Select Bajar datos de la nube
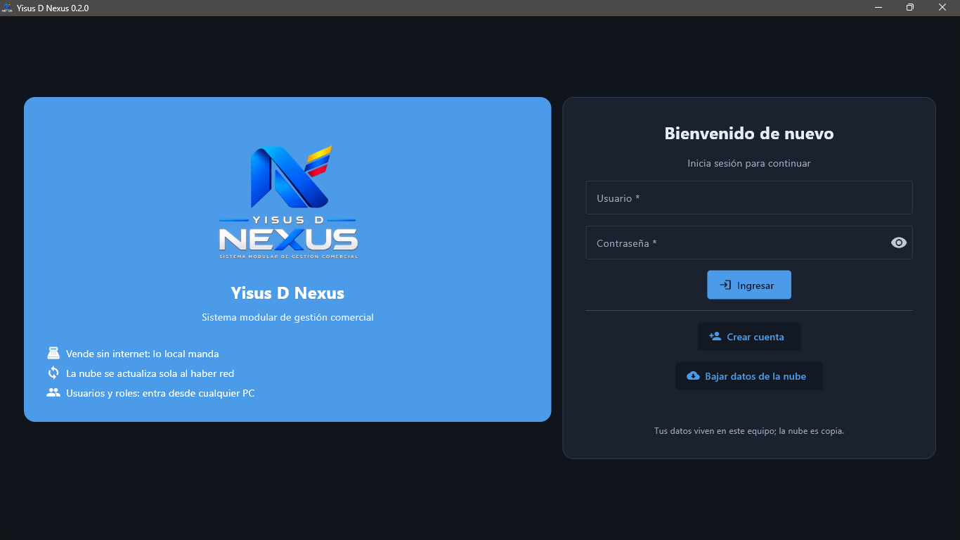 749,376
